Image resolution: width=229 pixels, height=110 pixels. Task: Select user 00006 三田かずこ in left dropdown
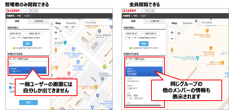coord(28,70)
